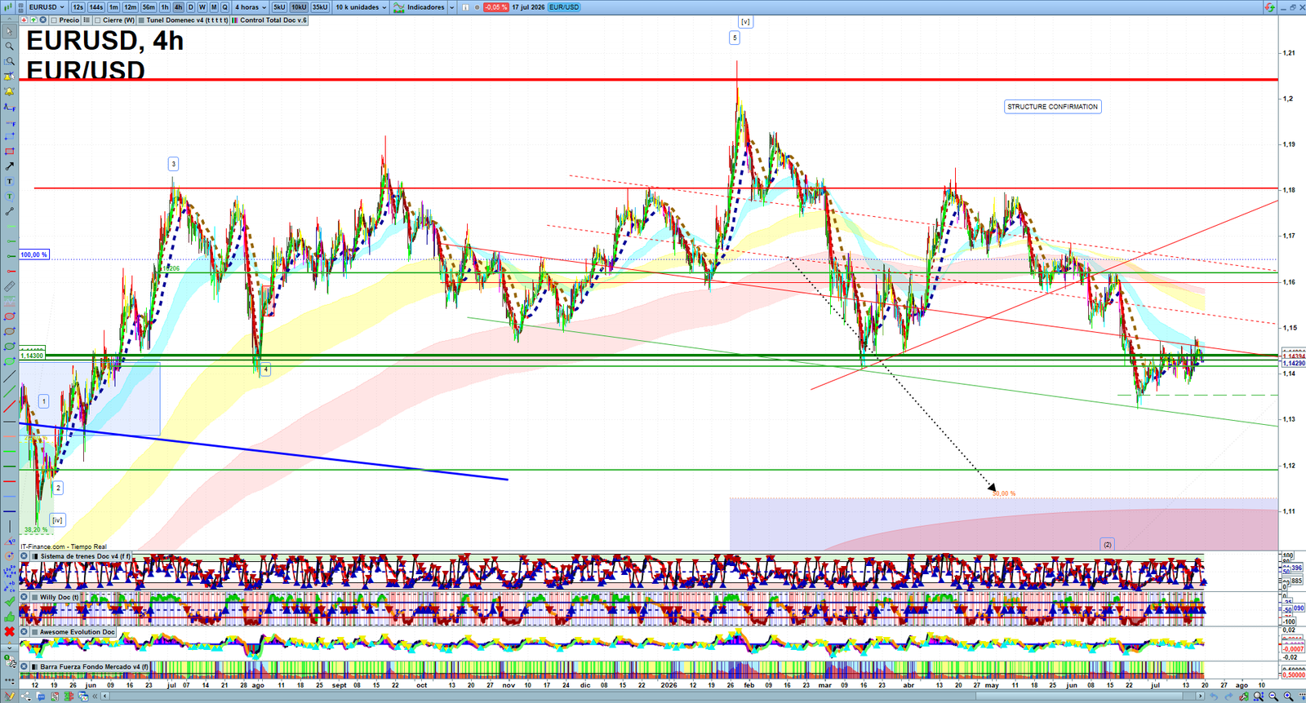Viewport: 1306px width, 703px height.
Task: Select the ruler measurement tool
Action: pos(9,286)
